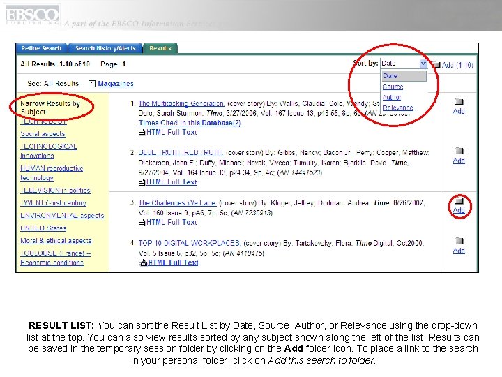Choose Author in sort list

[392, 97]
